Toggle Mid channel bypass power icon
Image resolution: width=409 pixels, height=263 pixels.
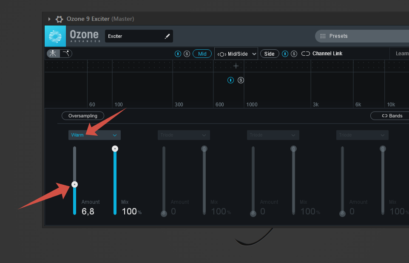point(178,54)
